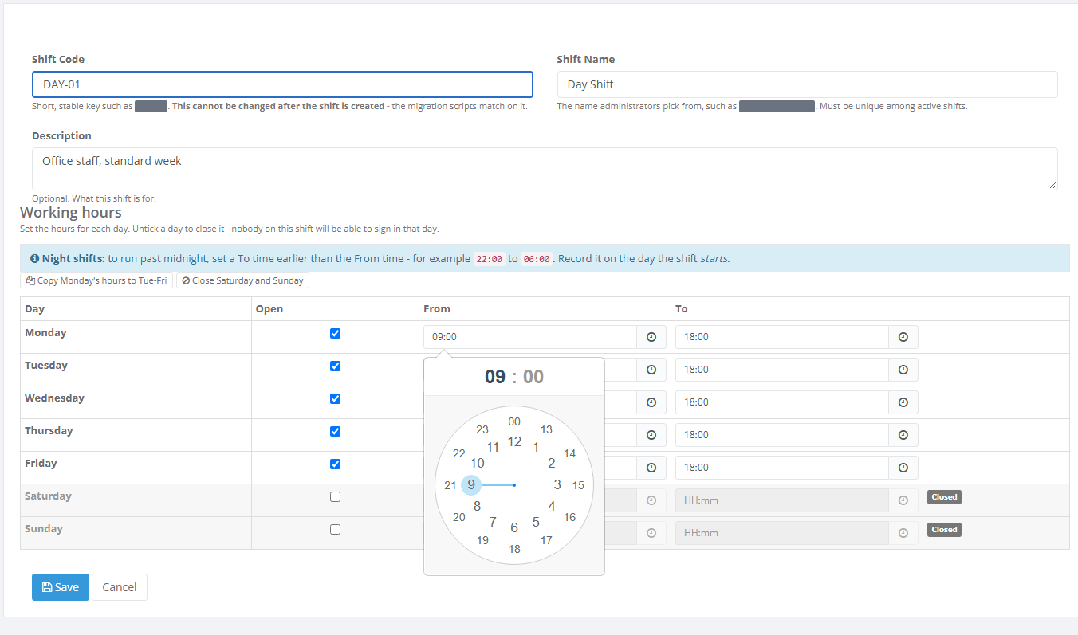Screen dimensions: 1078x635
Task: Click the clock icon for Tuesday's To time
Action: 903,370
